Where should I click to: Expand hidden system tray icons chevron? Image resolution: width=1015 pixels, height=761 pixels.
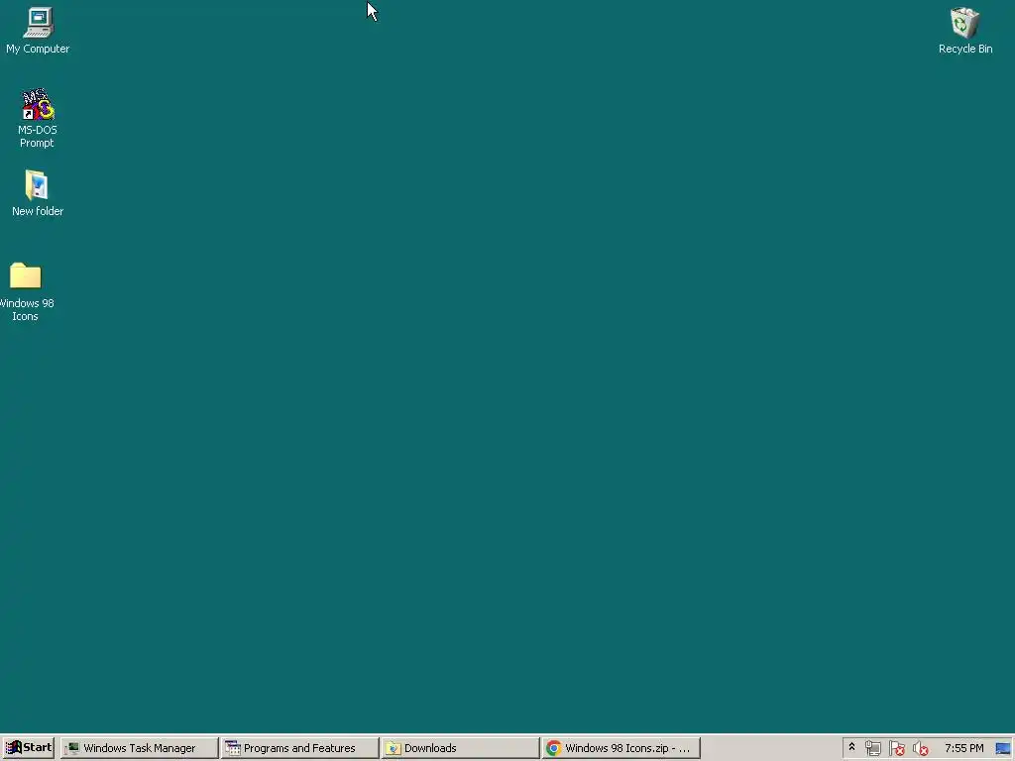[851, 747]
